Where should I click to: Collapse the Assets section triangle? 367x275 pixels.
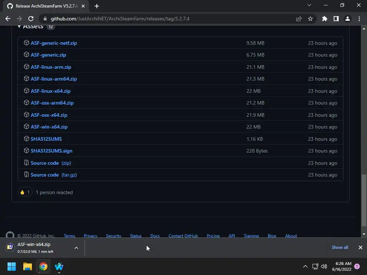[x=19, y=26]
